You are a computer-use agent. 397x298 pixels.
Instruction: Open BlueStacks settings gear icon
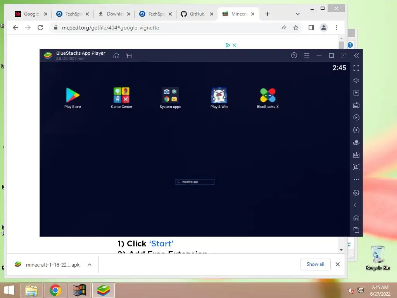click(x=356, y=193)
